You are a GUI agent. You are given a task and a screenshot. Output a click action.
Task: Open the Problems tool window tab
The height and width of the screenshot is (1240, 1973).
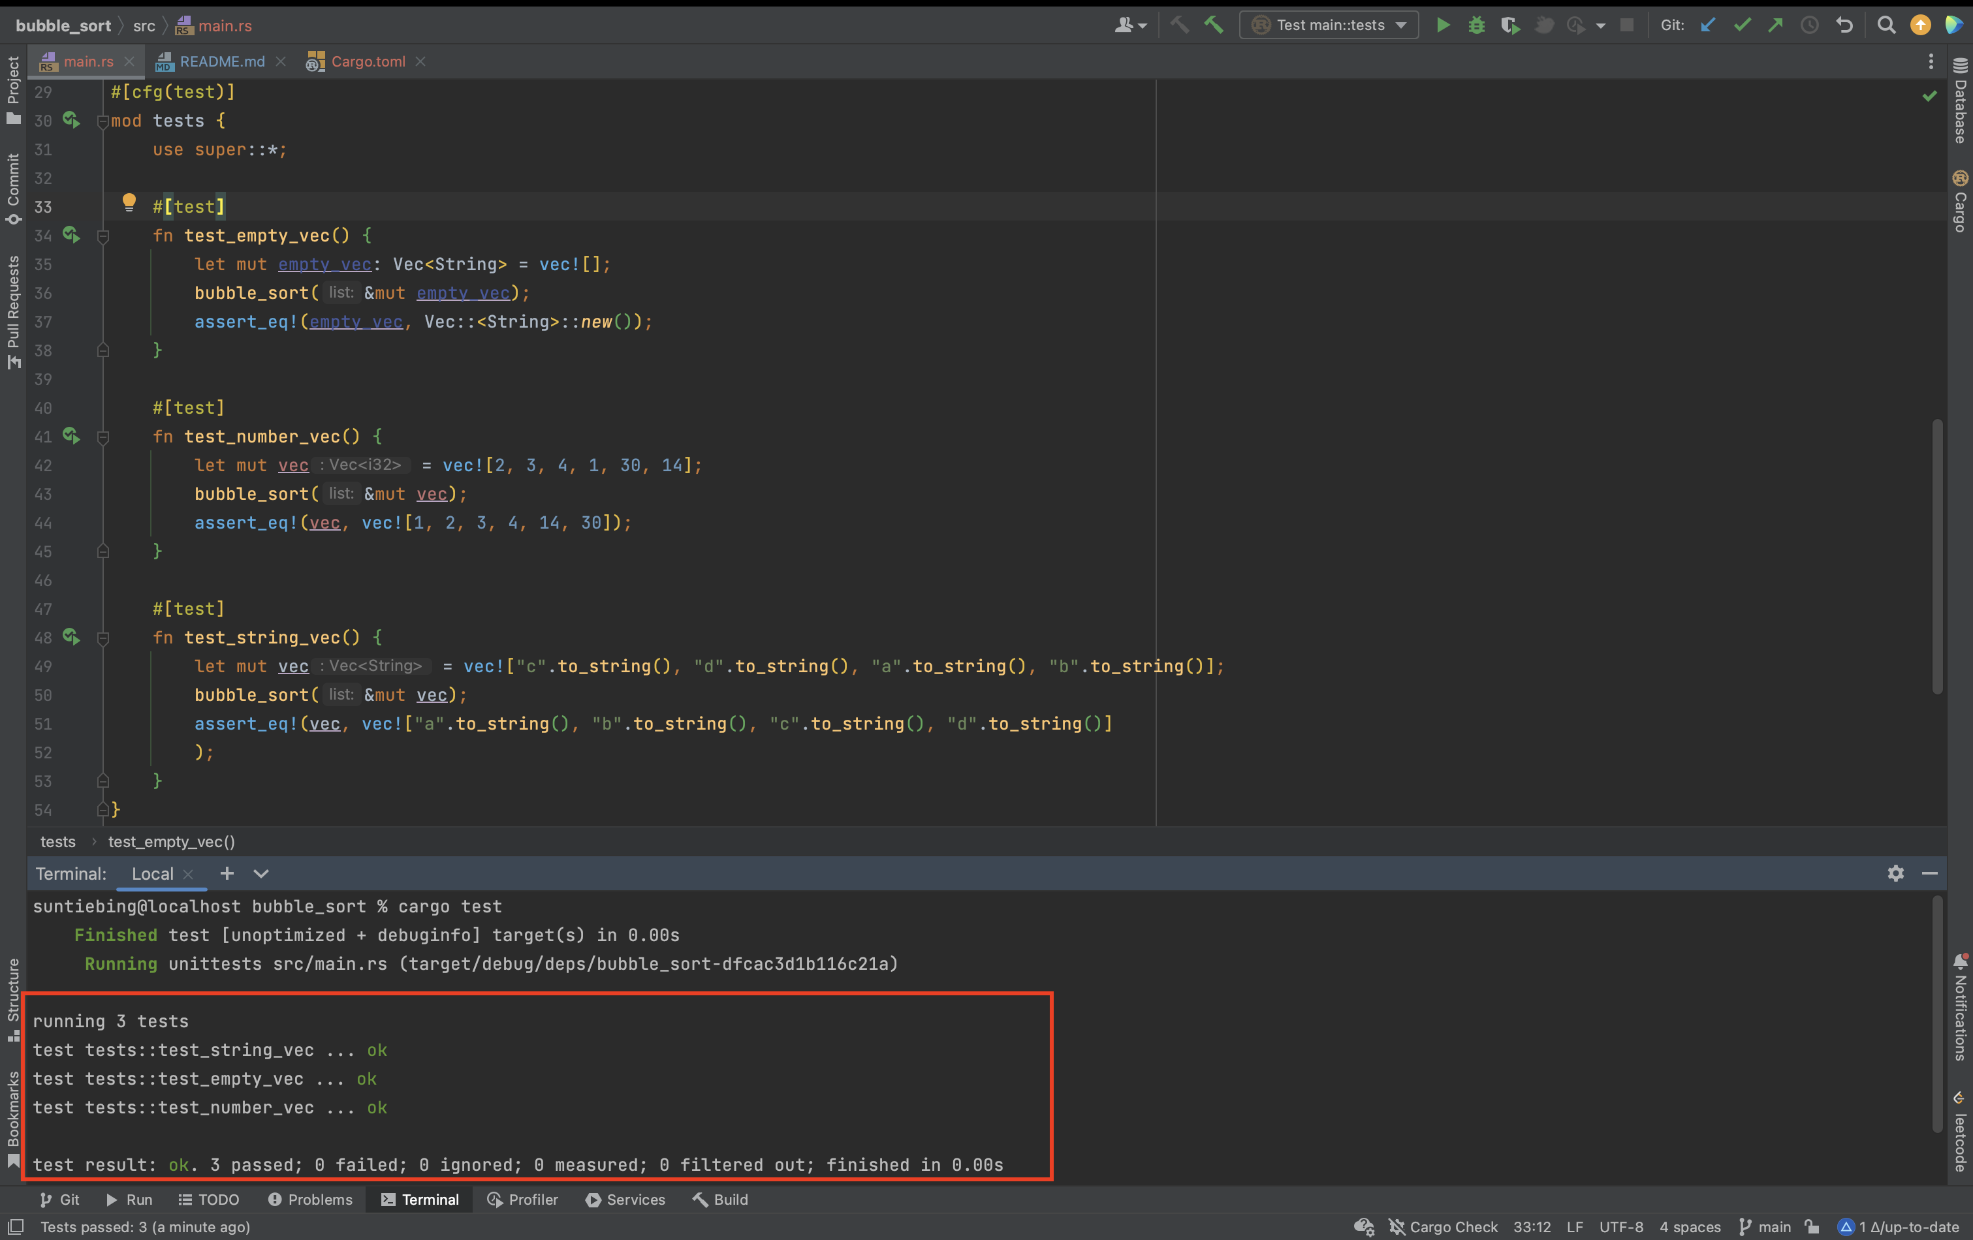coord(309,1199)
